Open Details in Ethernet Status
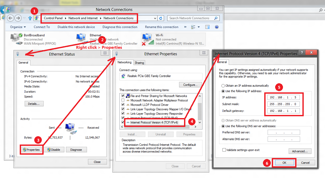325x178 pixels. tap(34, 104)
